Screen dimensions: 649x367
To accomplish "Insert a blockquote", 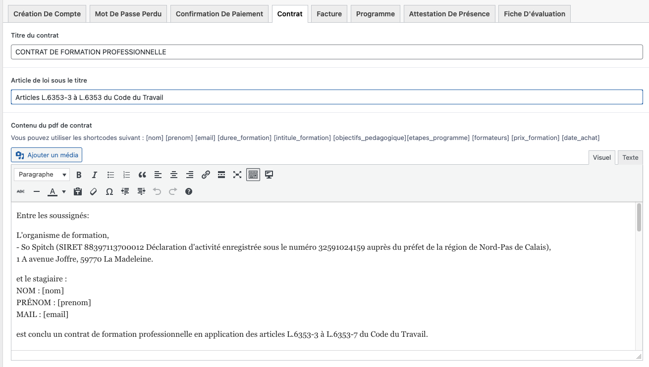I will click(142, 175).
